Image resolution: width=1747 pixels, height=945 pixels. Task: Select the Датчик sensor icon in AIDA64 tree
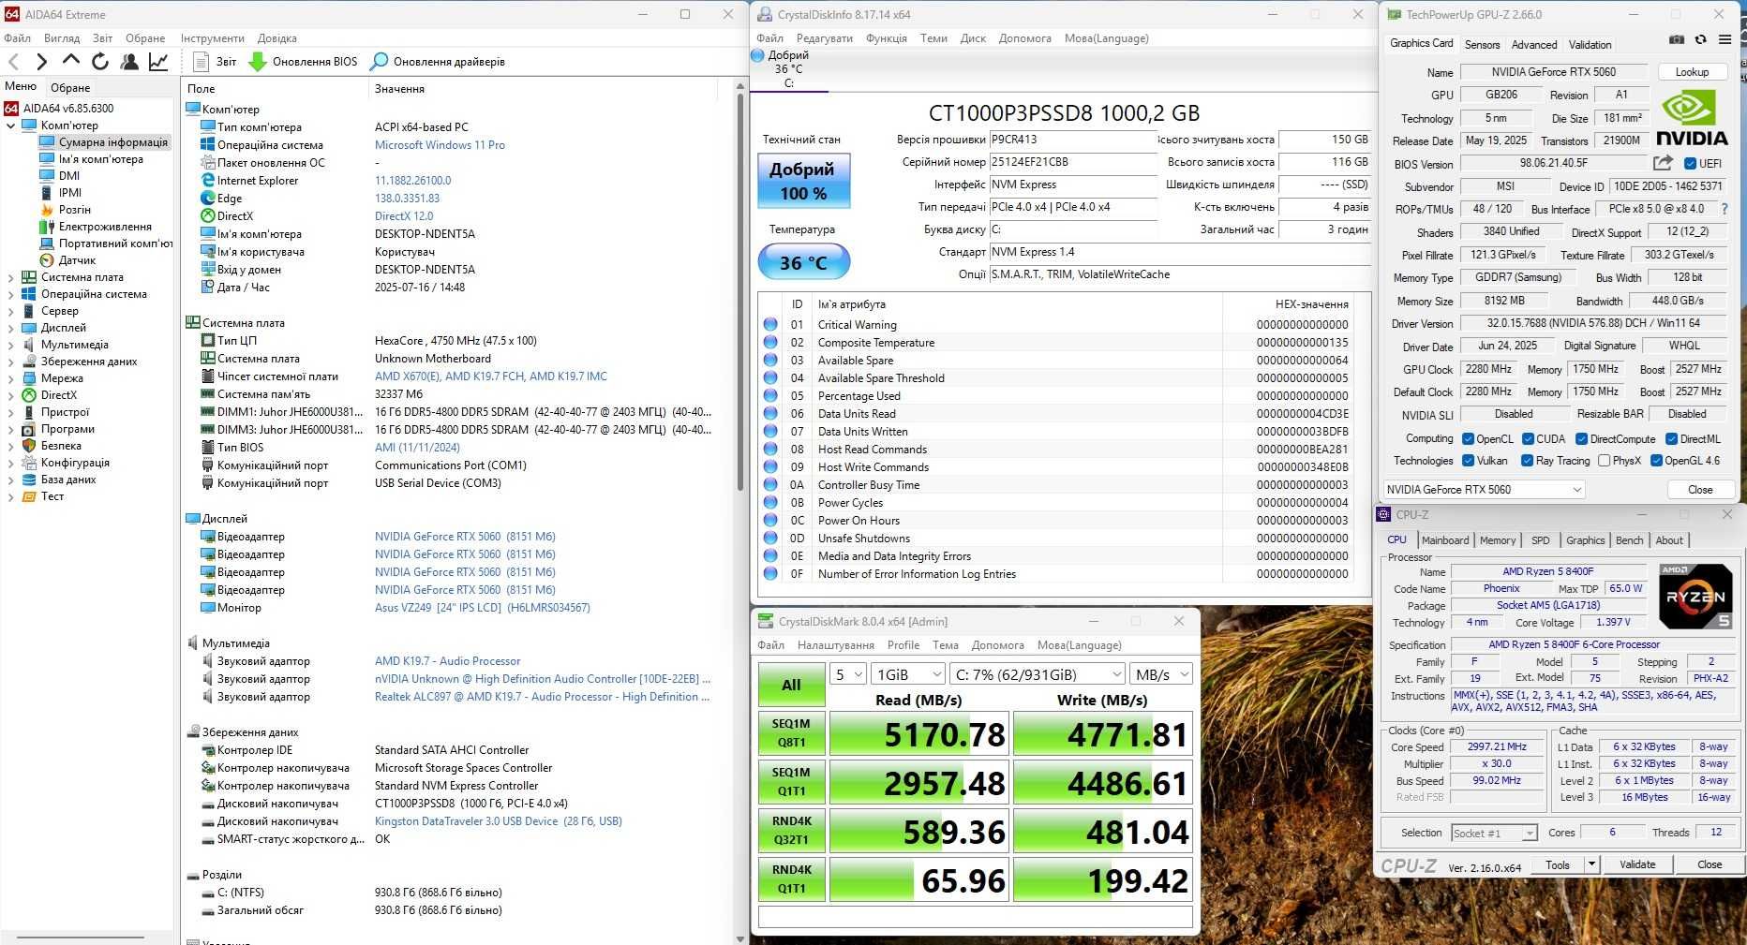tap(47, 260)
